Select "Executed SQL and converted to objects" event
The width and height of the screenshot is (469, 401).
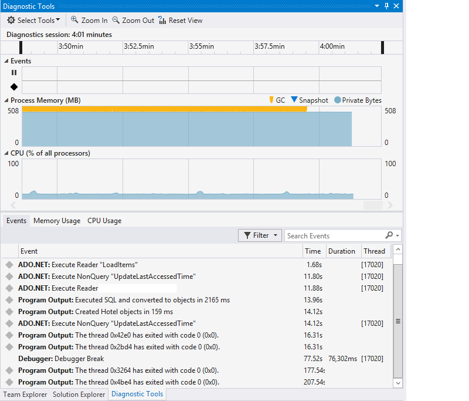click(196, 300)
